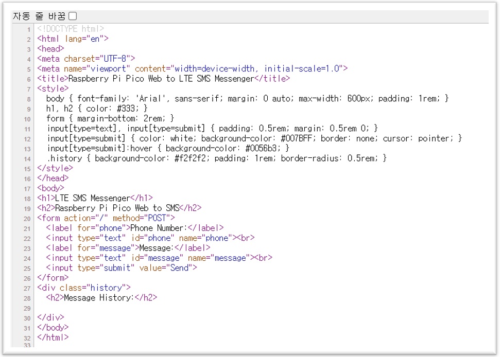The image size is (501, 357).
Task: Click the Phone Number label text
Action: pyautogui.click(x=157, y=228)
